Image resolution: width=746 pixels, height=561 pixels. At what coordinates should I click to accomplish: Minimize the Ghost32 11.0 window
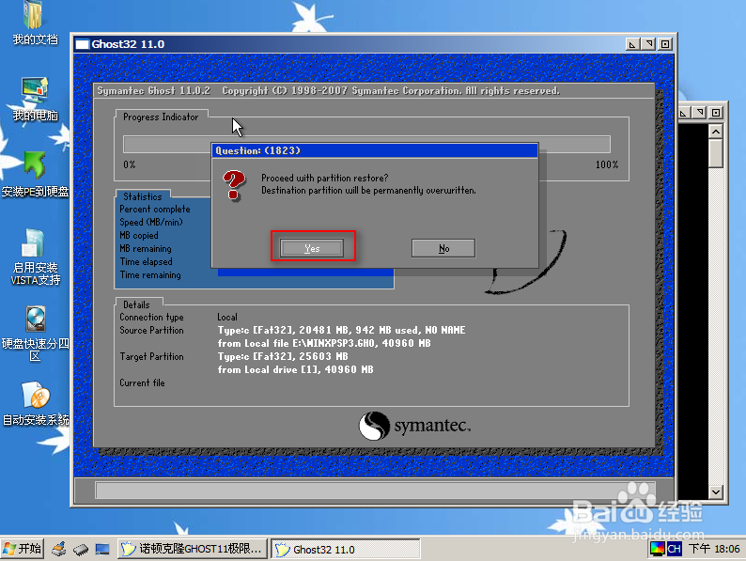coord(631,44)
